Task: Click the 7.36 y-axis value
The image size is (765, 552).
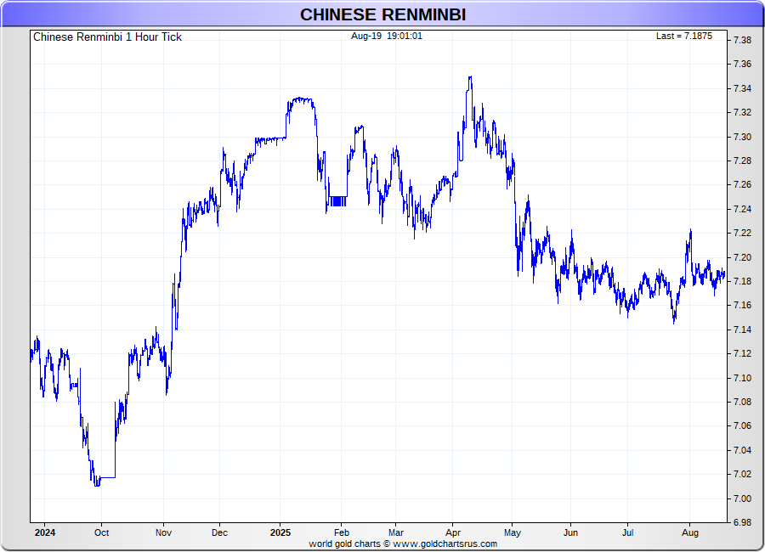Action: [x=743, y=64]
